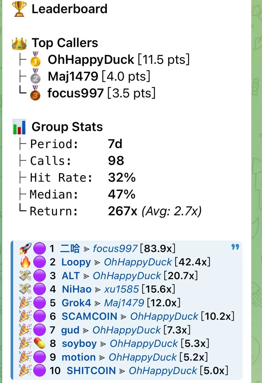Open the Grok4 token link
This screenshot has width=262, height=383.
click(x=76, y=303)
